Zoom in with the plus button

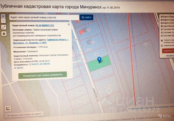3,16
